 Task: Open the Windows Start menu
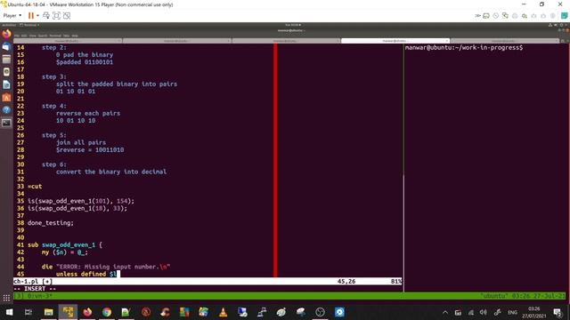point(9,312)
